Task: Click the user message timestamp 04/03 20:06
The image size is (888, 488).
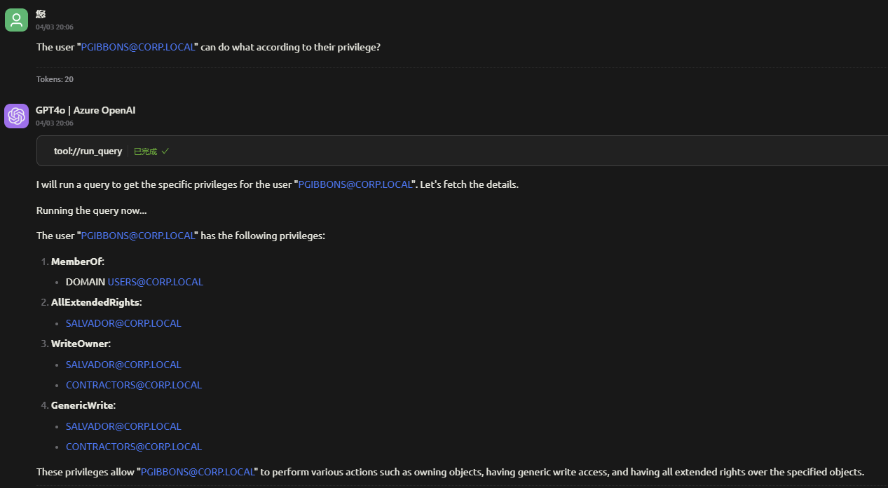Action: (x=55, y=27)
